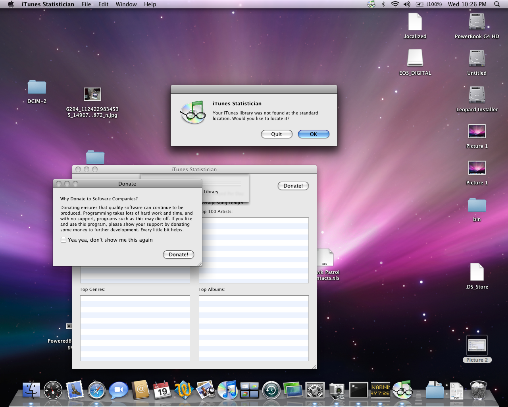This screenshot has width=508, height=407.
Task: Click the Wi-Fi status icon
Action: tap(395, 4)
